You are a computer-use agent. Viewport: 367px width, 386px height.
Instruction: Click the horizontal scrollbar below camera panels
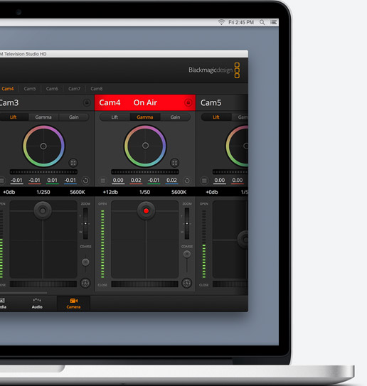(23, 293)
